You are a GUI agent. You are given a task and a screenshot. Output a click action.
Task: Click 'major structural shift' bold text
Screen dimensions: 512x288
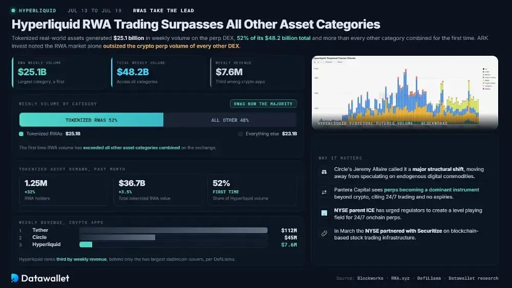tap(438, 169)
